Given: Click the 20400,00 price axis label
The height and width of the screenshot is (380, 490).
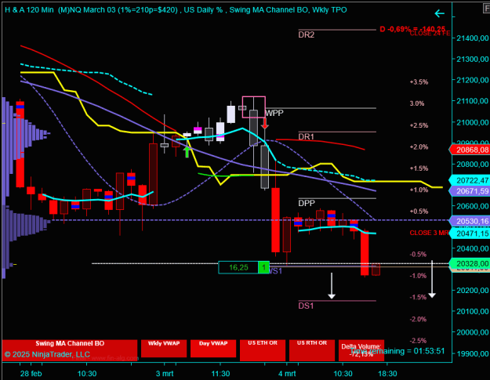Looking at the screenshot, I should point(473,248).
